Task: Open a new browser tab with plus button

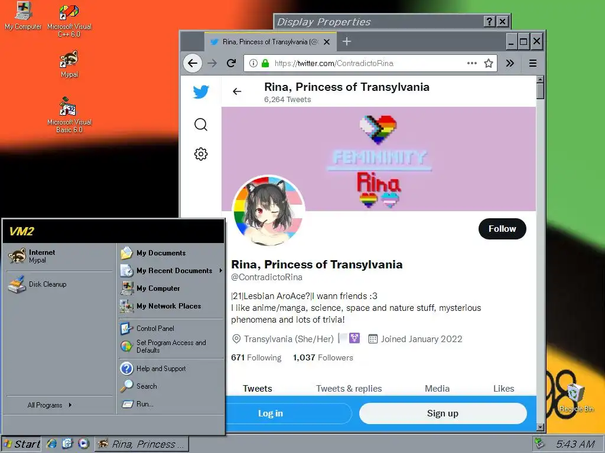Action: click(346, 41)
